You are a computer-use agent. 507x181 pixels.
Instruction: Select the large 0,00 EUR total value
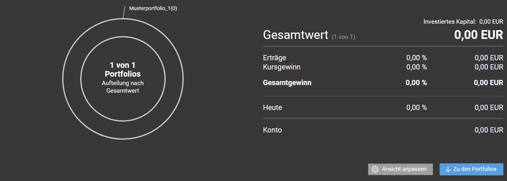[479, 35]
